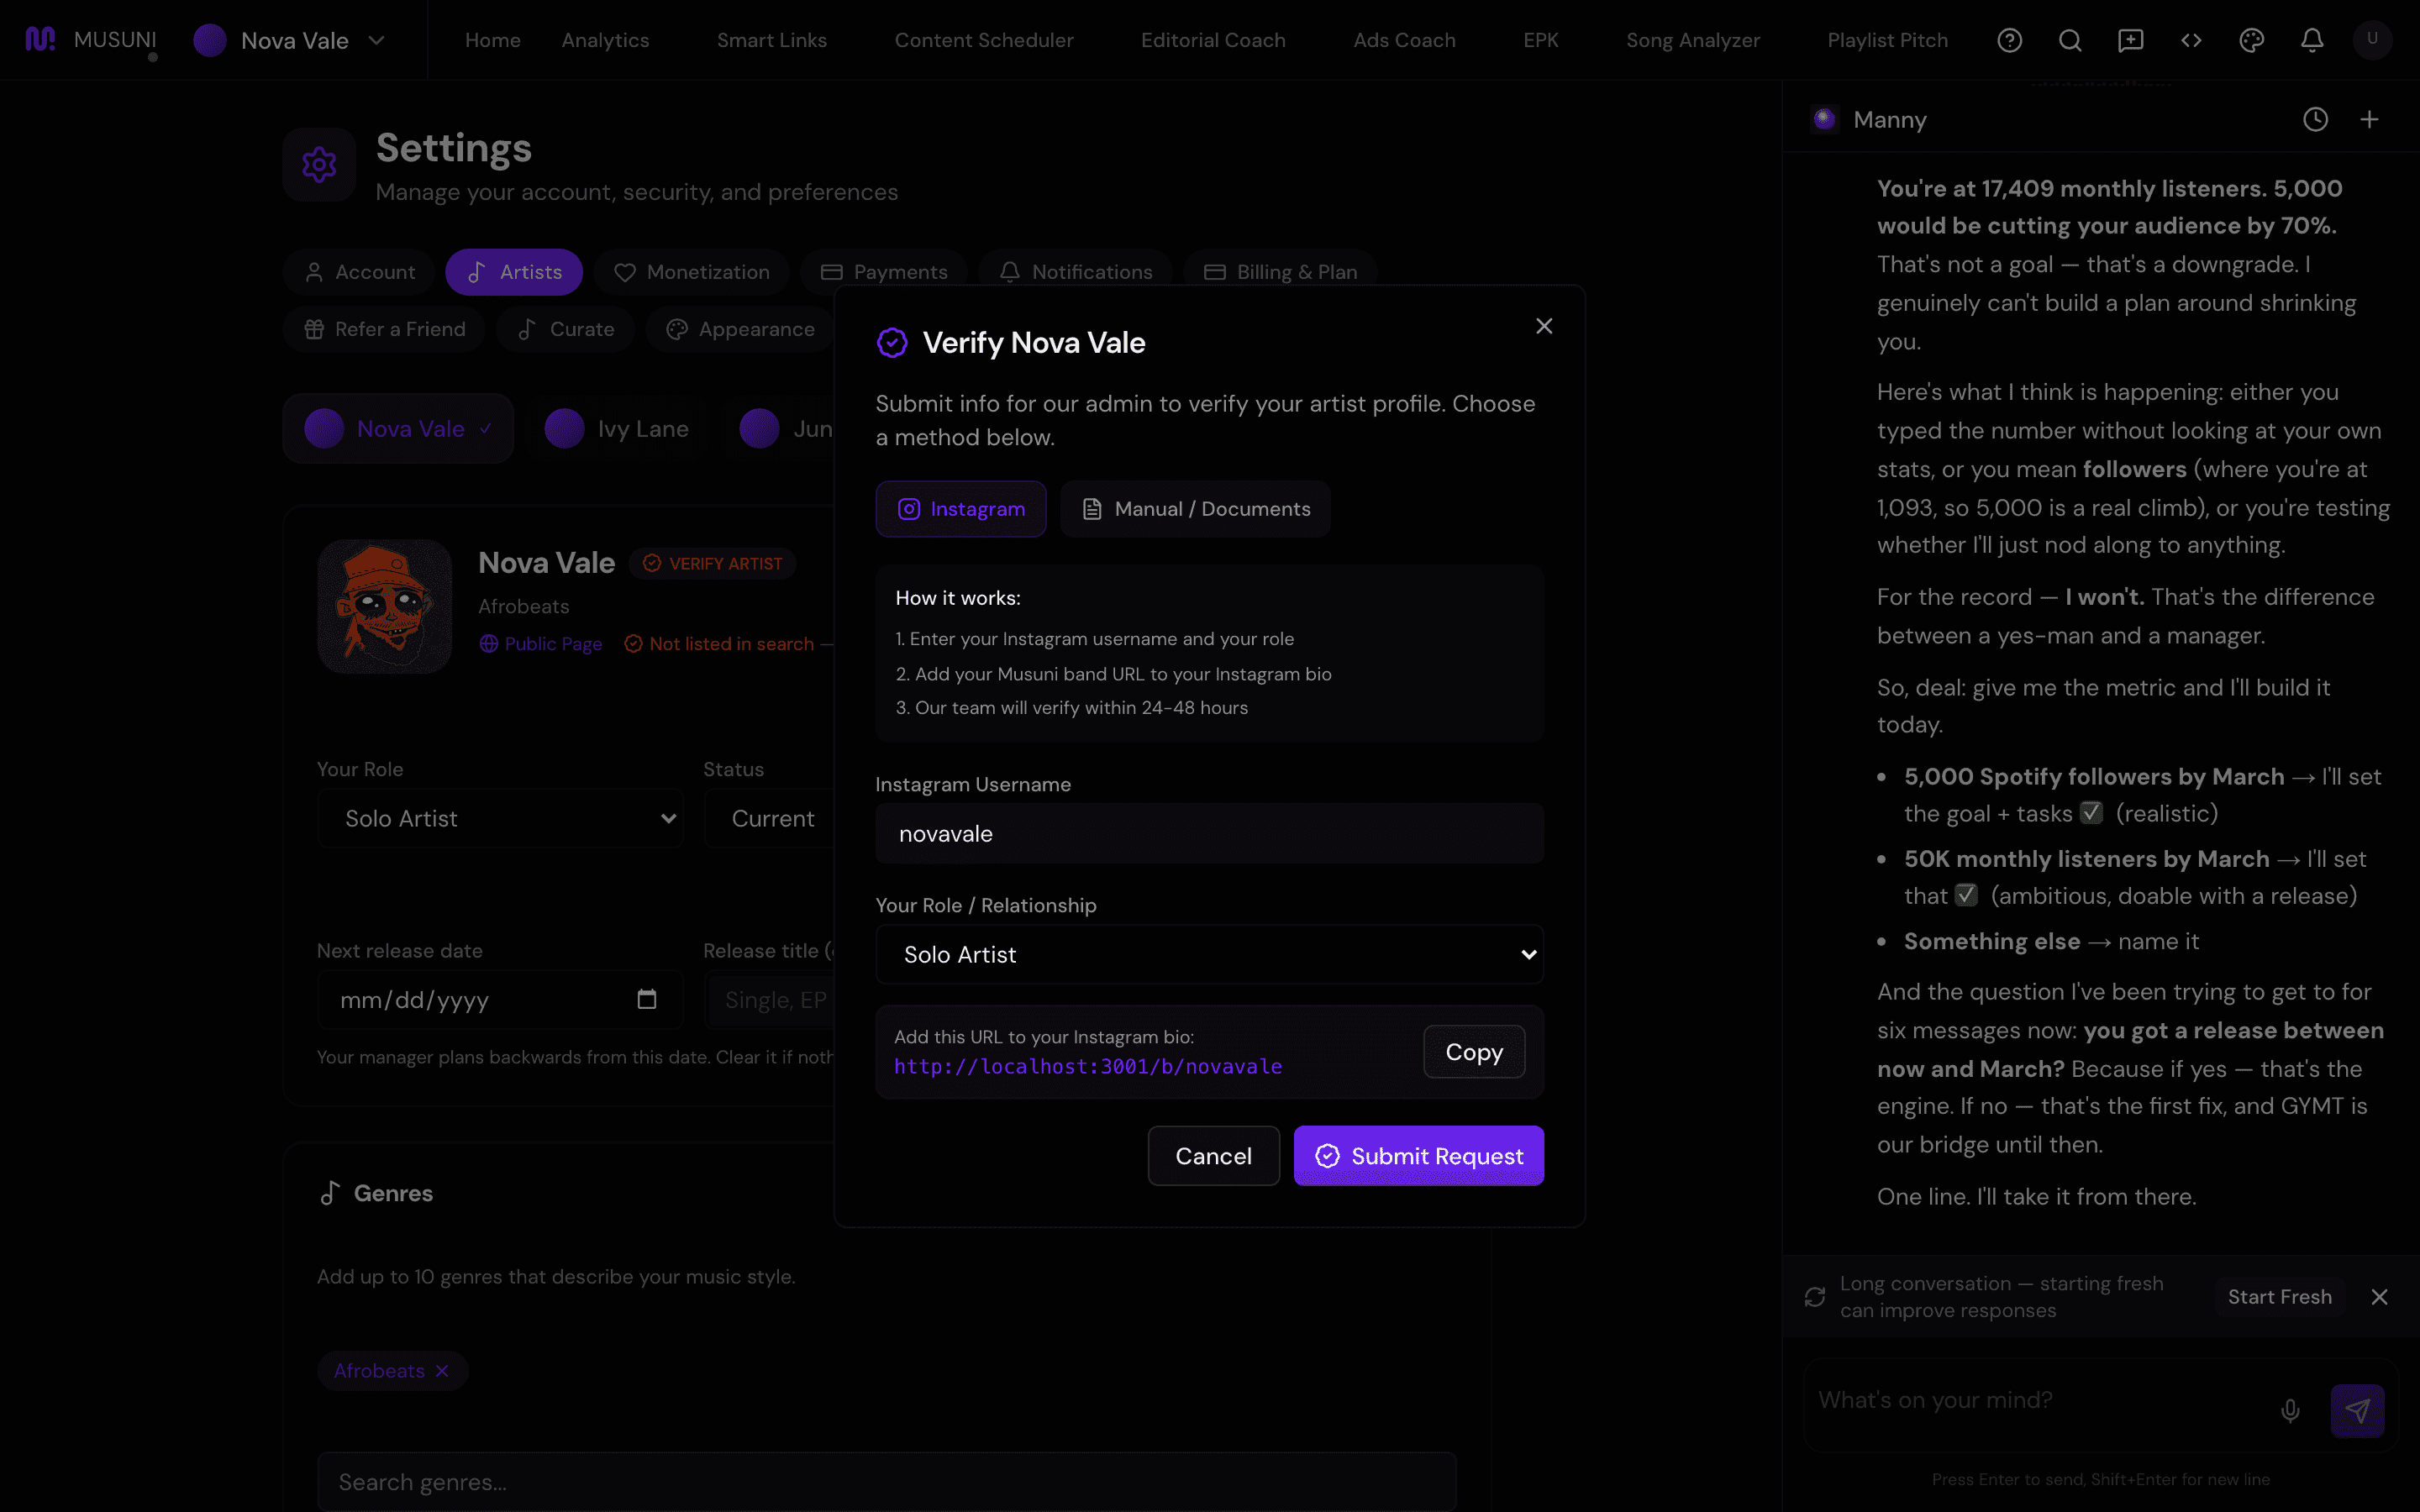Open search via magnifier icon
The width and height of the screenshot is (2420, 1512).
(2070, 40)
